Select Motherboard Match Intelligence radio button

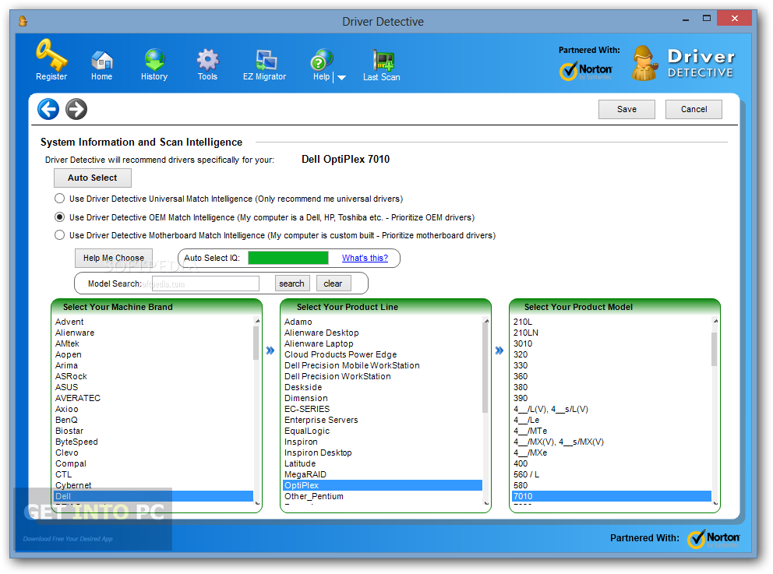[60, 235]
